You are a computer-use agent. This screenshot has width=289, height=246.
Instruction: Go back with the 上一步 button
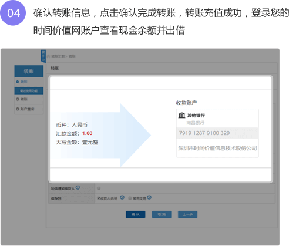coord(187,214)
